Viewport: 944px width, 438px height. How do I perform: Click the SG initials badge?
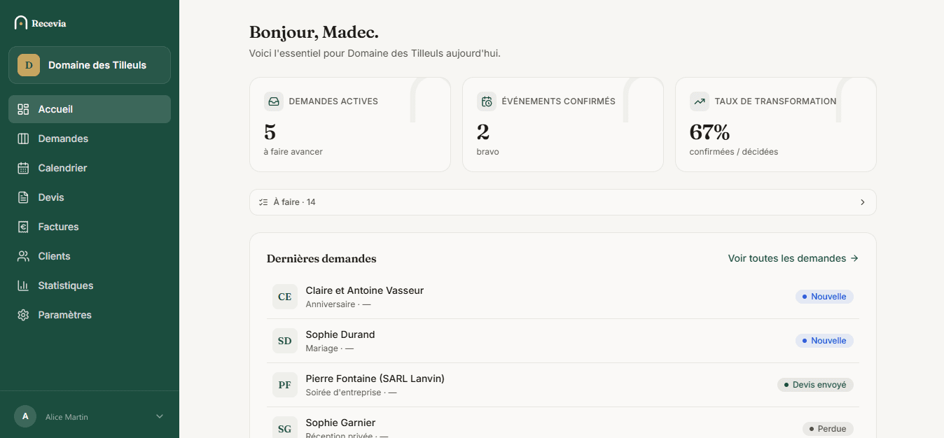tap(285, 429)
